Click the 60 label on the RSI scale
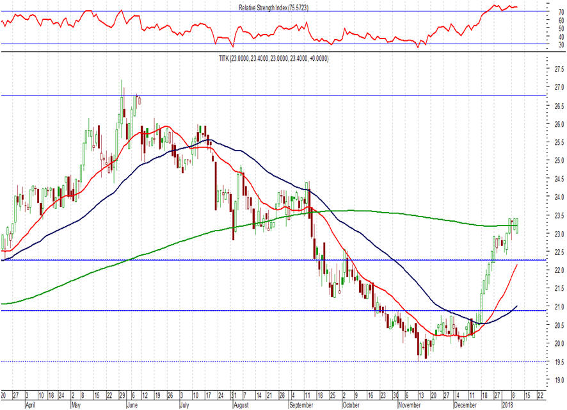 point(561,20)
